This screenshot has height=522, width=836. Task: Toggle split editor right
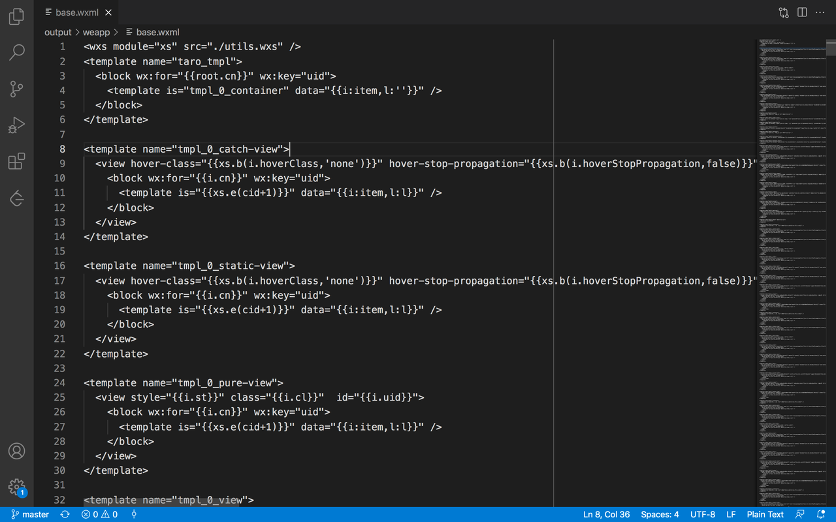coord(802,12)
